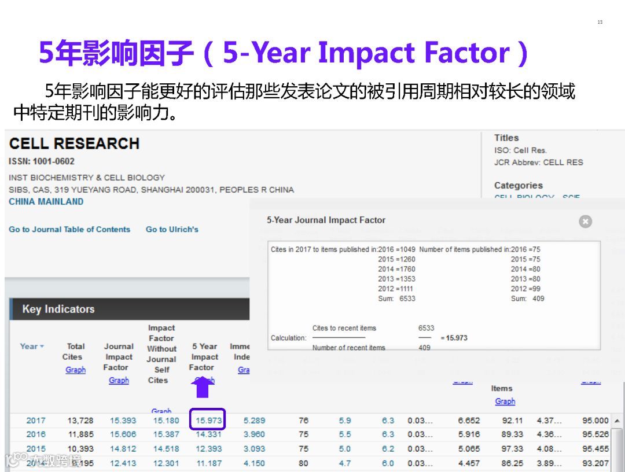Sort by the Year column header arrow
This screenshot has width=625, height=472.
tap(42, 346)
